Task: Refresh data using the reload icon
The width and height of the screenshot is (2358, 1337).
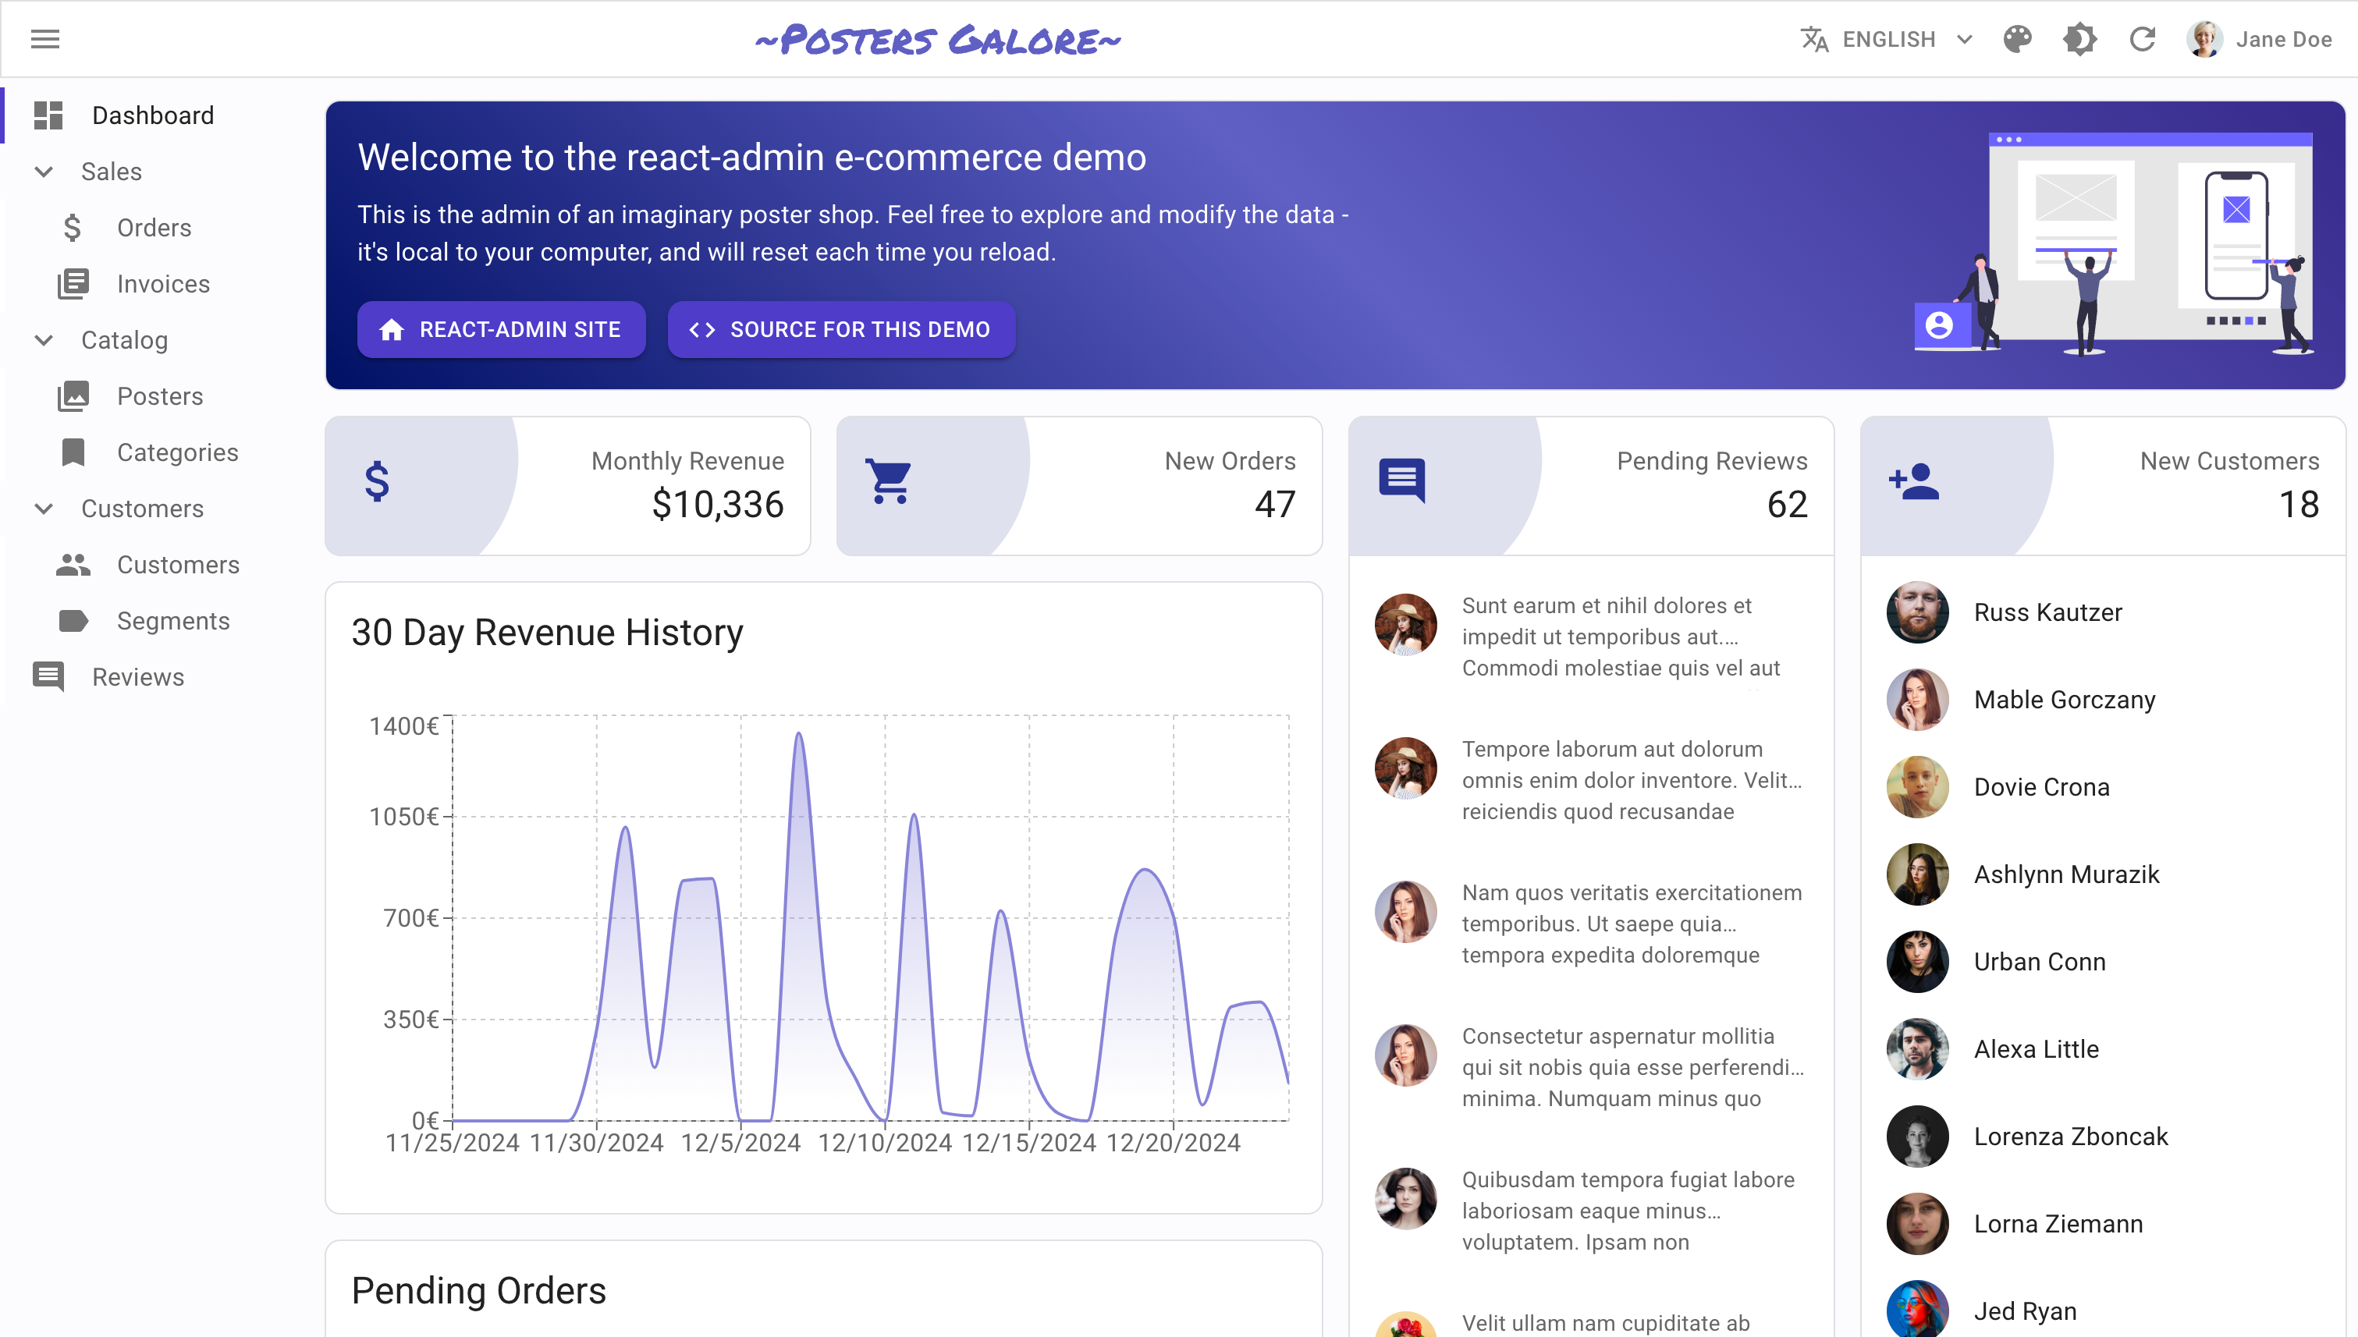Action: [2143, 38]
